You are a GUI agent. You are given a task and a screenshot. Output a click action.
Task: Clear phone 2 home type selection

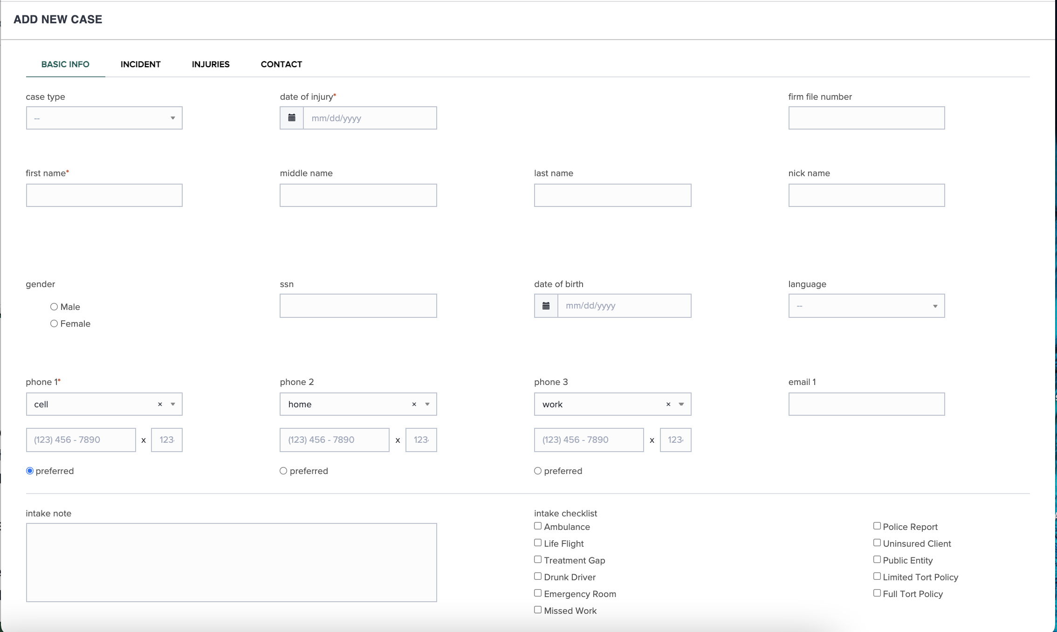(414, 404)
